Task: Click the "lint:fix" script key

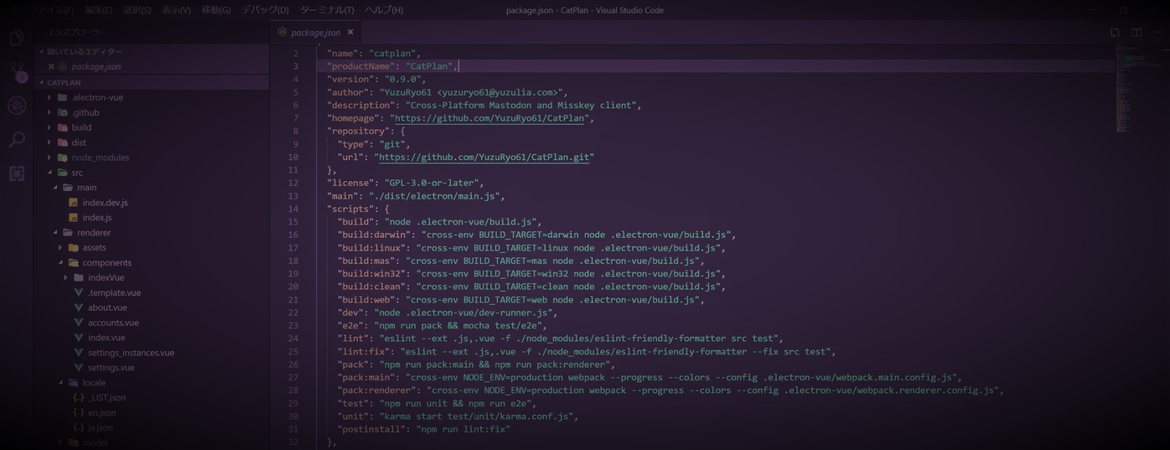Action: coord(364,351)
